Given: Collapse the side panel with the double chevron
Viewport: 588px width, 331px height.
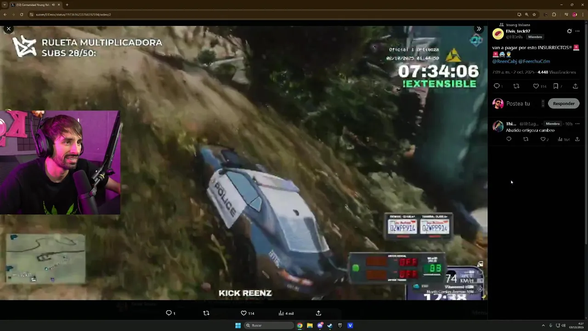Looking at the screenshot, I should (x=479, y=29).
